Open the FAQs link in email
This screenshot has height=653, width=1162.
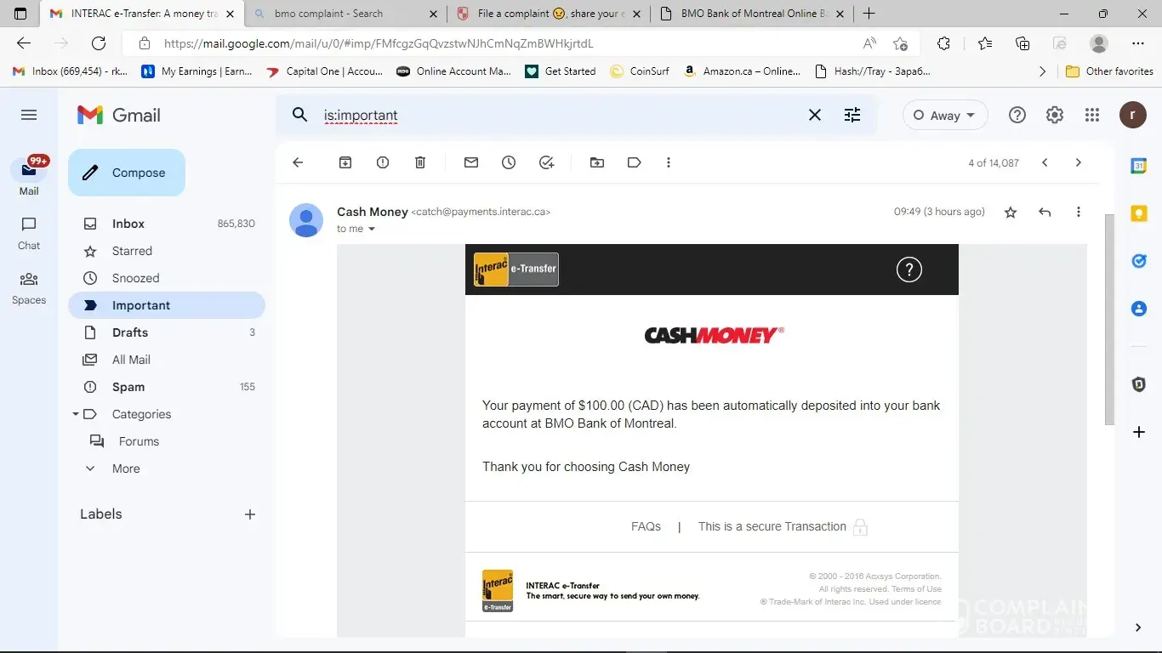646,526
